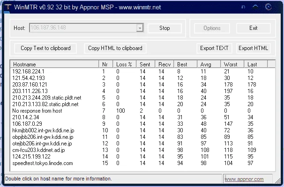Open the Host dropdown arrow
284x187 pixels.
[140, 28]
